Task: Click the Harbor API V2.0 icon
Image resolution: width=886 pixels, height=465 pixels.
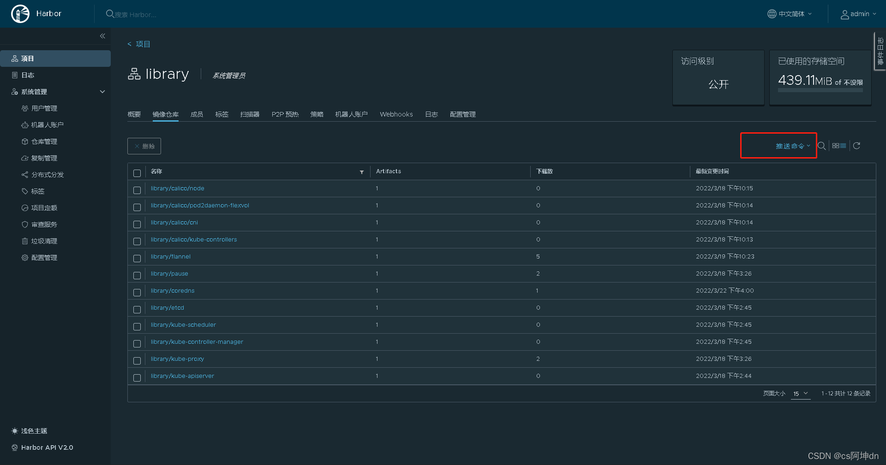Action: pyautogui.click(x=15, y=447)
